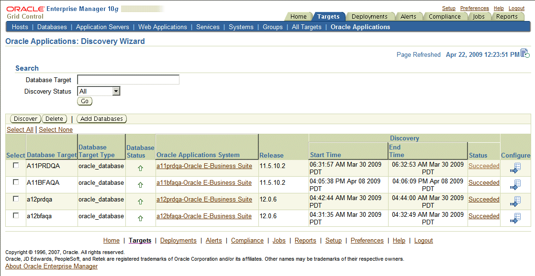Click the Select All link
Screen dimensions: 535x276
point(20,130)
